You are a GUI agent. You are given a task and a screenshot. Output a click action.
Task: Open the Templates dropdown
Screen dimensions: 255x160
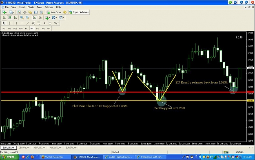pos(61,18)
